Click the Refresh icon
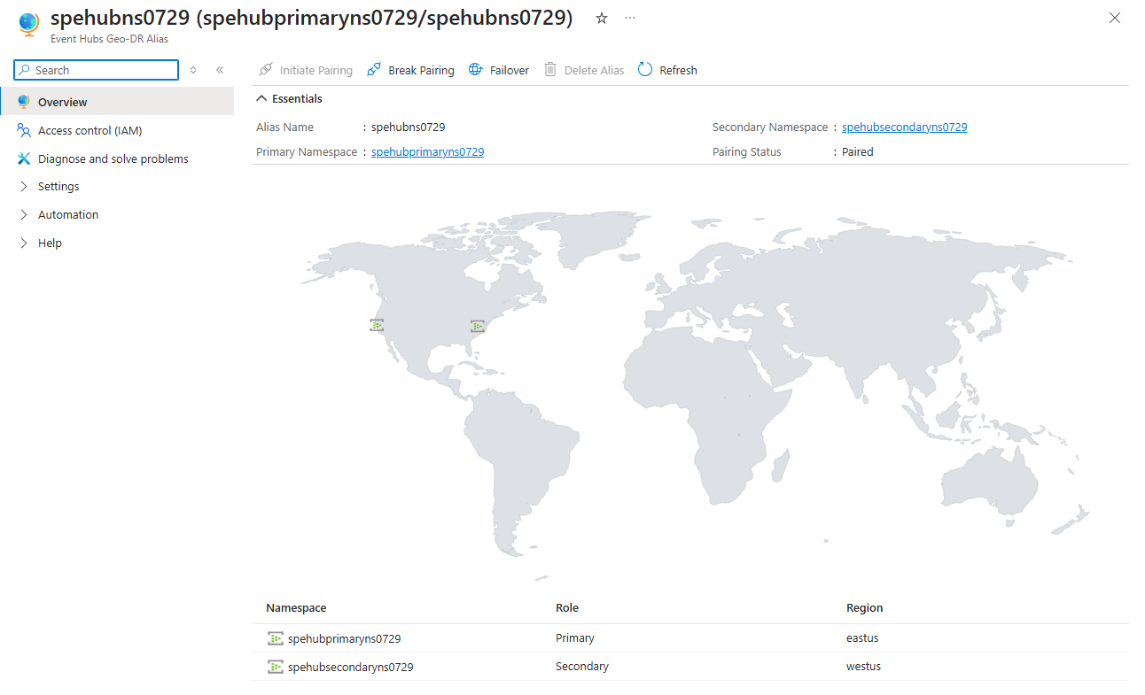Viewport: 1145px width, 695px height. click(645, 70)
